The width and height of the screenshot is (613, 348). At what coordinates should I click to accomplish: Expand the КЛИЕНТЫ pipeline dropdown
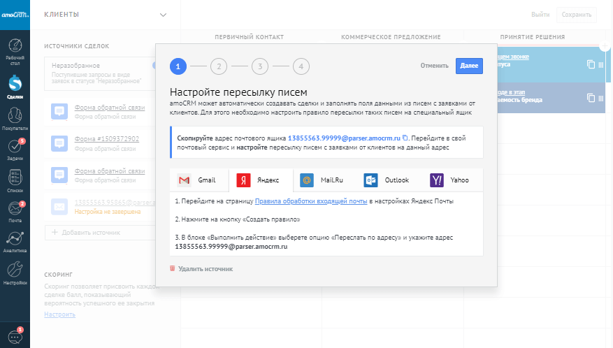(163, 15)
